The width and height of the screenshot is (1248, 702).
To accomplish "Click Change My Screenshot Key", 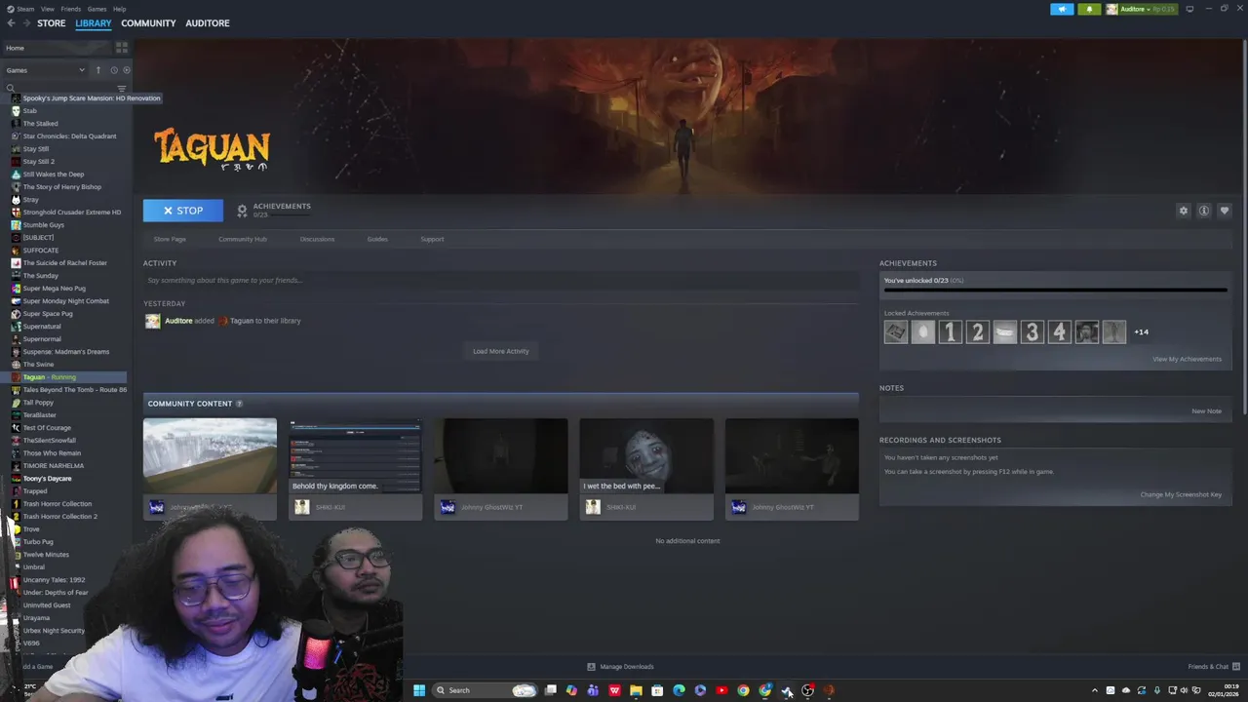I will 1181,494.
